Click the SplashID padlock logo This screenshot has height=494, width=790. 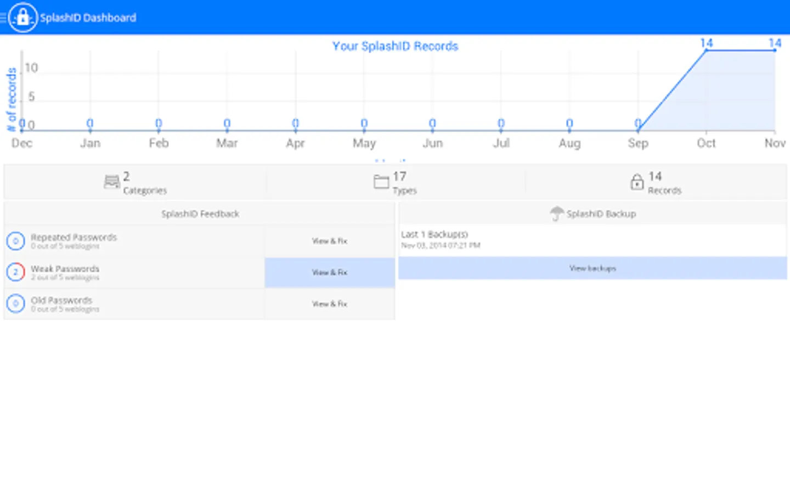22,18
